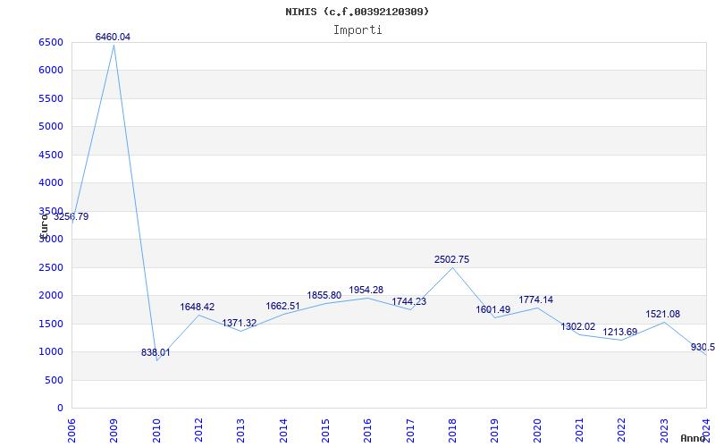
Task: Click the 1371.32 data label
Action: point(240,323)
